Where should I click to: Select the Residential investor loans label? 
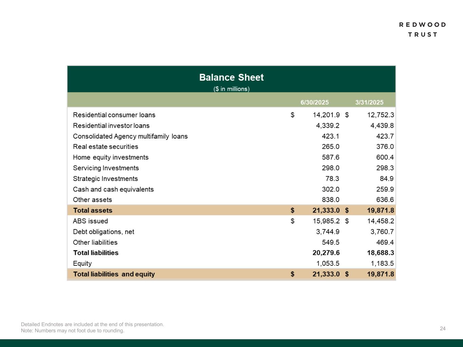pyautogui.click(x=111, y=126)
